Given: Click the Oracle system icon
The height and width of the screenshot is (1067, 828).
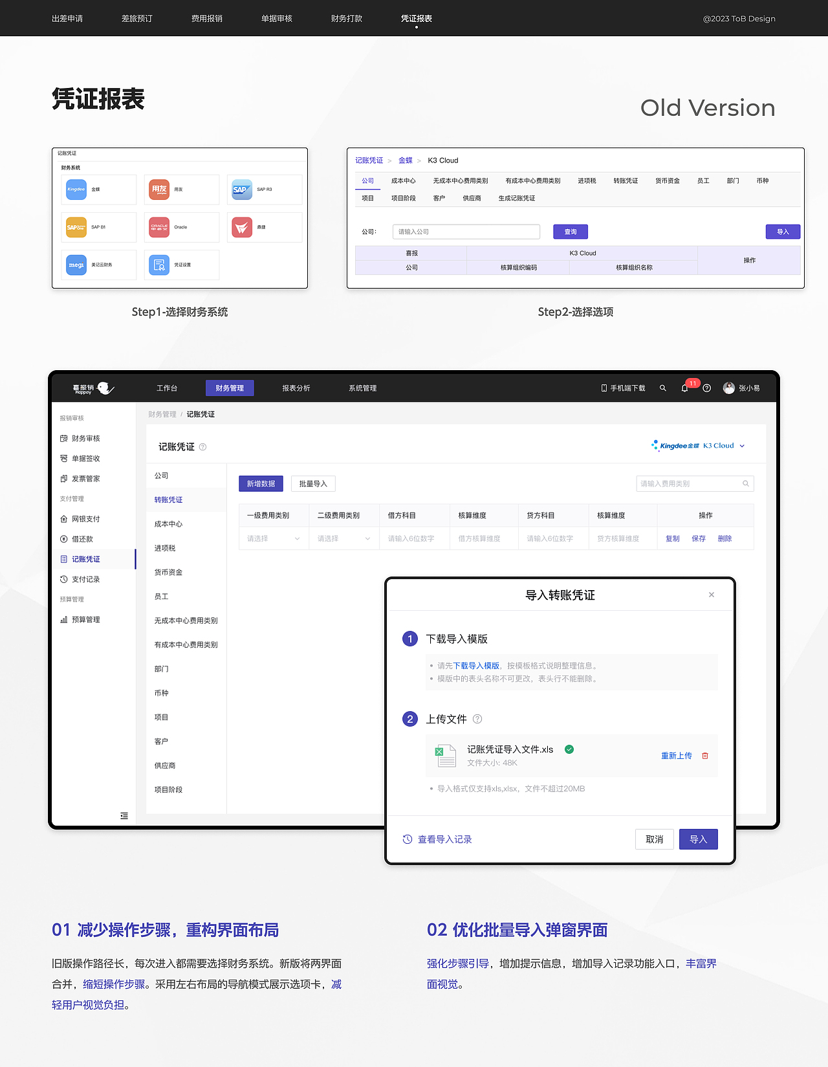Looking at the screenshot, I should (x=159, y=227).
